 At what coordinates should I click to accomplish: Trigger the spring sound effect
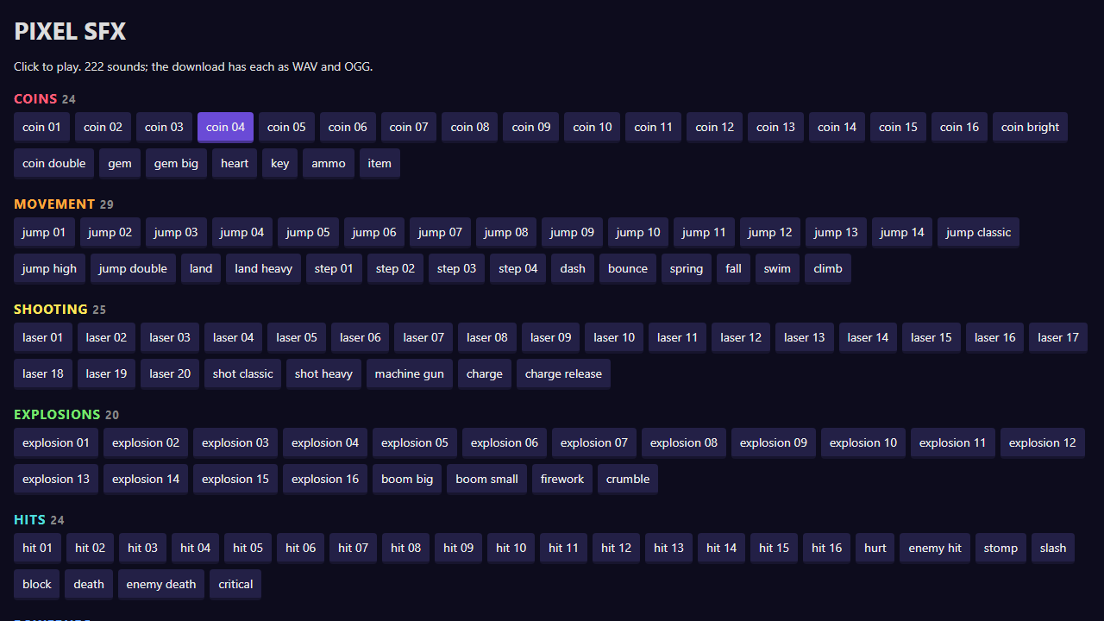click(x=687, y=268)
